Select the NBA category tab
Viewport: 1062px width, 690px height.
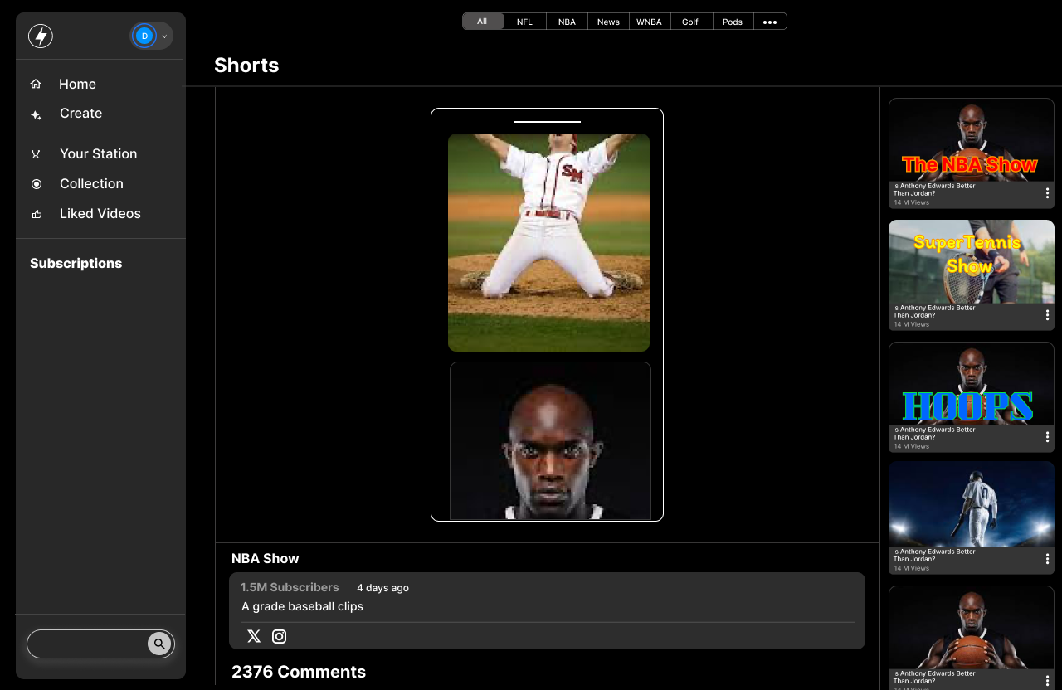click(x=567, y=22)
